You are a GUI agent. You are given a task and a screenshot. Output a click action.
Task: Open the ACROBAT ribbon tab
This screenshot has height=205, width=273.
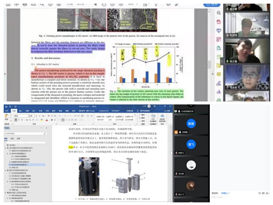pos(116,111)
